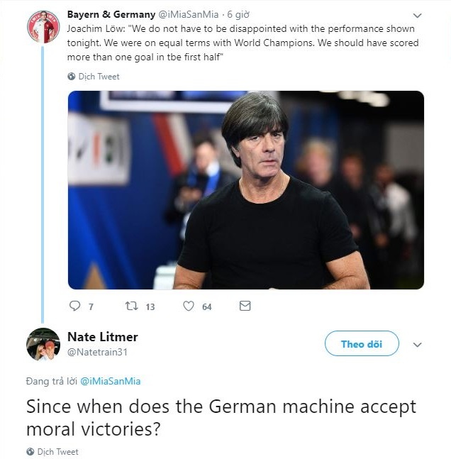Click globe icon beside bottom Dịch Tweet
Viewport: 451px width, 459px height.
click(x=30, y=451)
